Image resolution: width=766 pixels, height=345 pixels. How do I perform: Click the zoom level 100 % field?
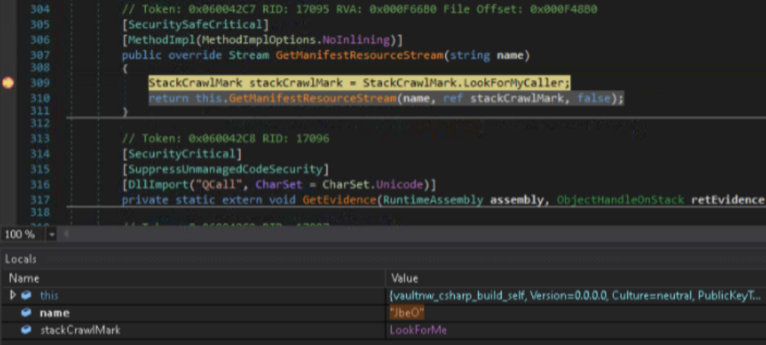click(x=20, y=234)
